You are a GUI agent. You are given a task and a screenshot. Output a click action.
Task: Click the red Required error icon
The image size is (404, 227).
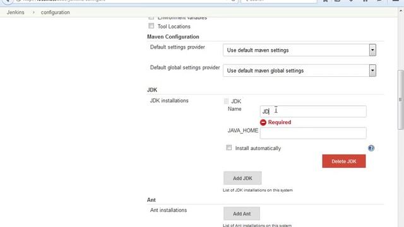click(x=263, y=122)
